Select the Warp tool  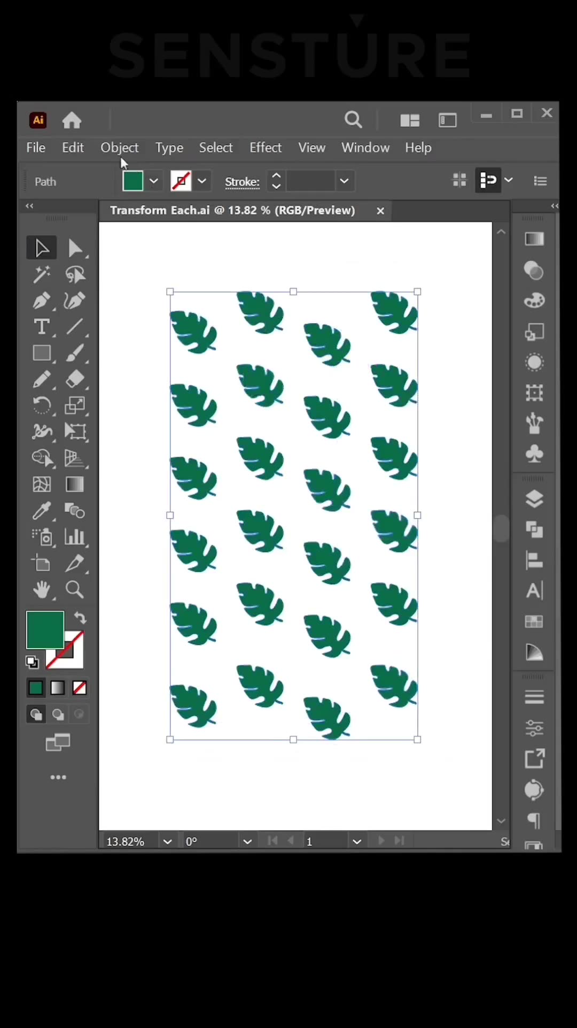tap(42, 432)
